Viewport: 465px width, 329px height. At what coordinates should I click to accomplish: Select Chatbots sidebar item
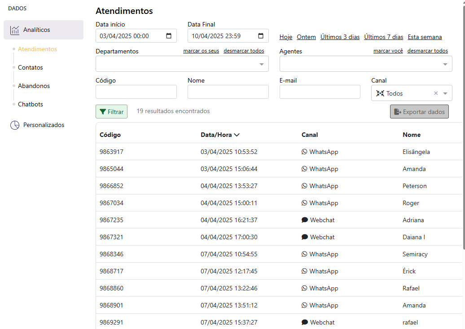[x=31, y=104]
